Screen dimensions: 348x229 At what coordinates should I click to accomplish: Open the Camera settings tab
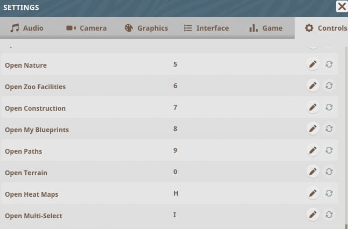point(86,28)
